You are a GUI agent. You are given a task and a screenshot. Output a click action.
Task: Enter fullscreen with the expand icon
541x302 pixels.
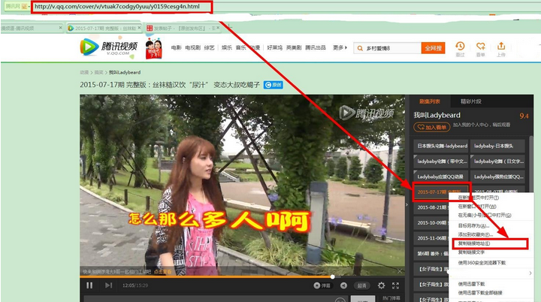pyautogui.click(x=396, y=285)
